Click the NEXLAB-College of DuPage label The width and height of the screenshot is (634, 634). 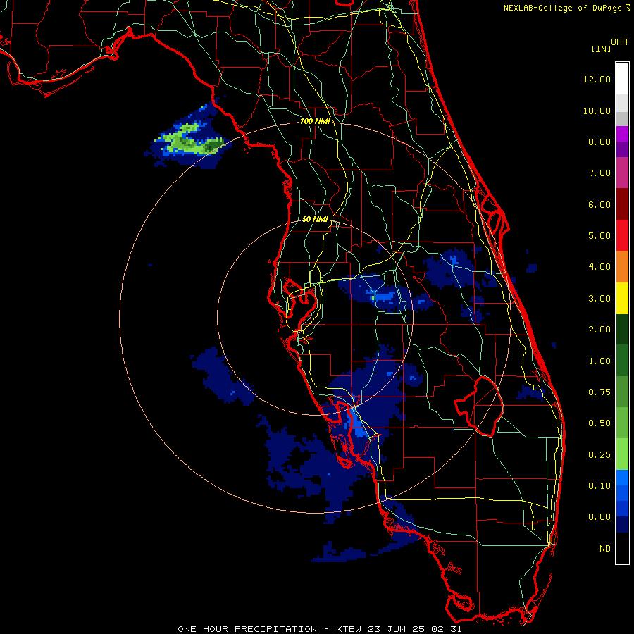point(564,8)
